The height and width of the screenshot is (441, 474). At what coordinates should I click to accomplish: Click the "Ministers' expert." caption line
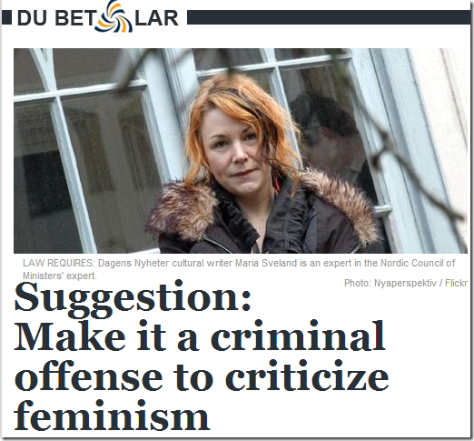60,276
